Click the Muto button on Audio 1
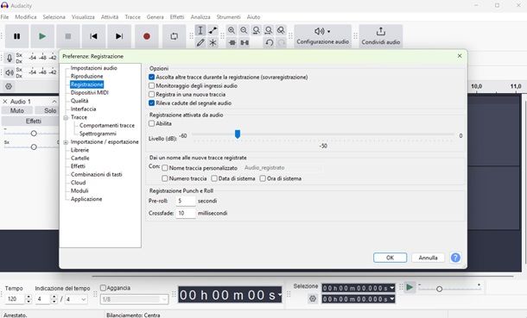 [x=17, y=110]
